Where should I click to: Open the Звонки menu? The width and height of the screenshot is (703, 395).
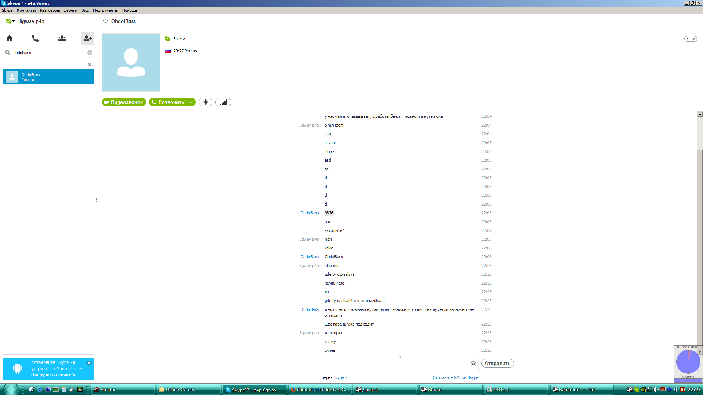click(x=71, y=10)
